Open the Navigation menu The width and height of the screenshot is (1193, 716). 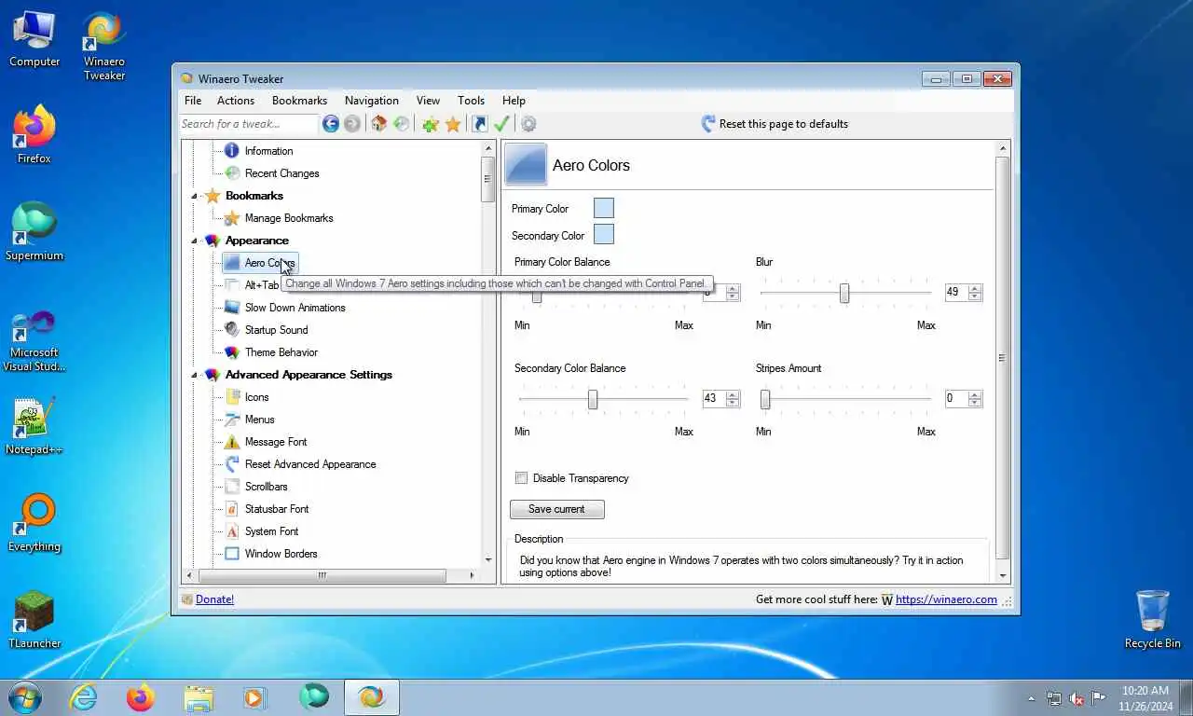tap(372, 101)
